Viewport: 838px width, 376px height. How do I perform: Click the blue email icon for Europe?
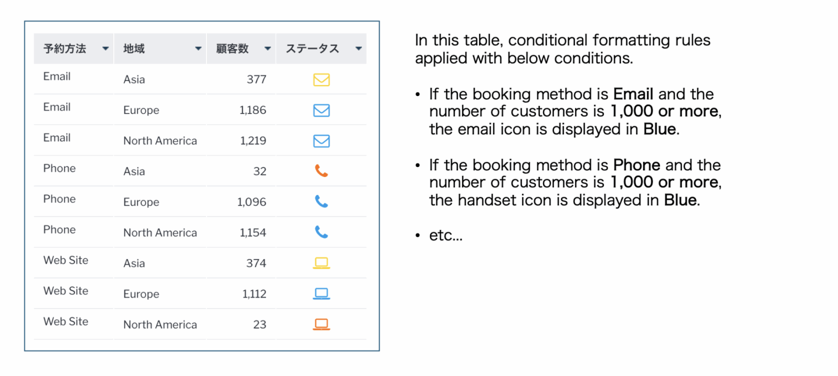(321, 110)
